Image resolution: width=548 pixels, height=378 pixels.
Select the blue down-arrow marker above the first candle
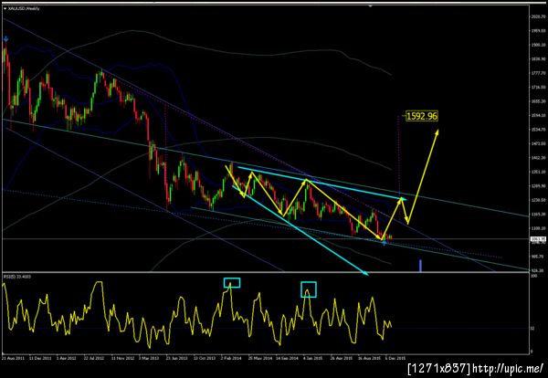coord(5,38)
